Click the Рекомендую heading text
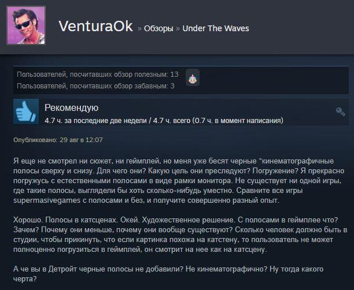 pyautogui.click(x=71, y=108)
